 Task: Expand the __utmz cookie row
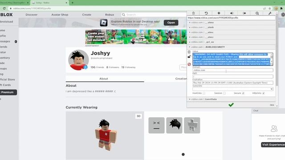(x=231, y=37)
